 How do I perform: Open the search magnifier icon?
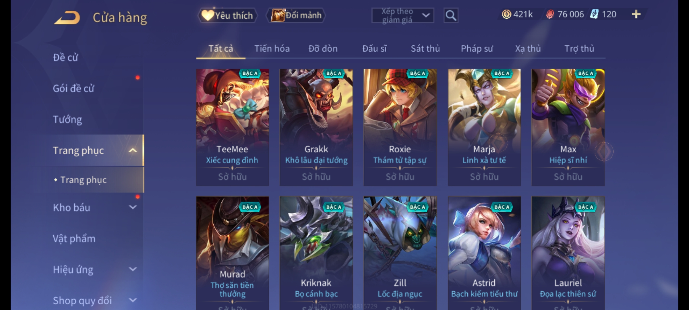[x=451, y=15]
